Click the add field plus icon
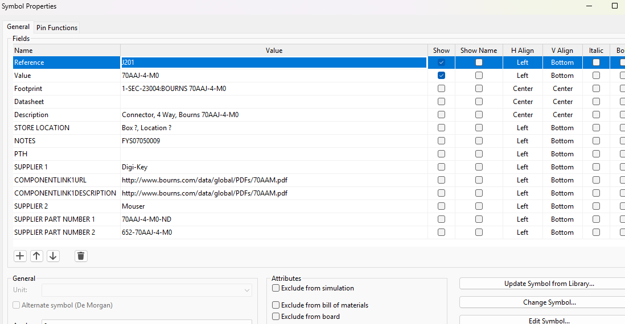625x324 pixels. [20, 256]
